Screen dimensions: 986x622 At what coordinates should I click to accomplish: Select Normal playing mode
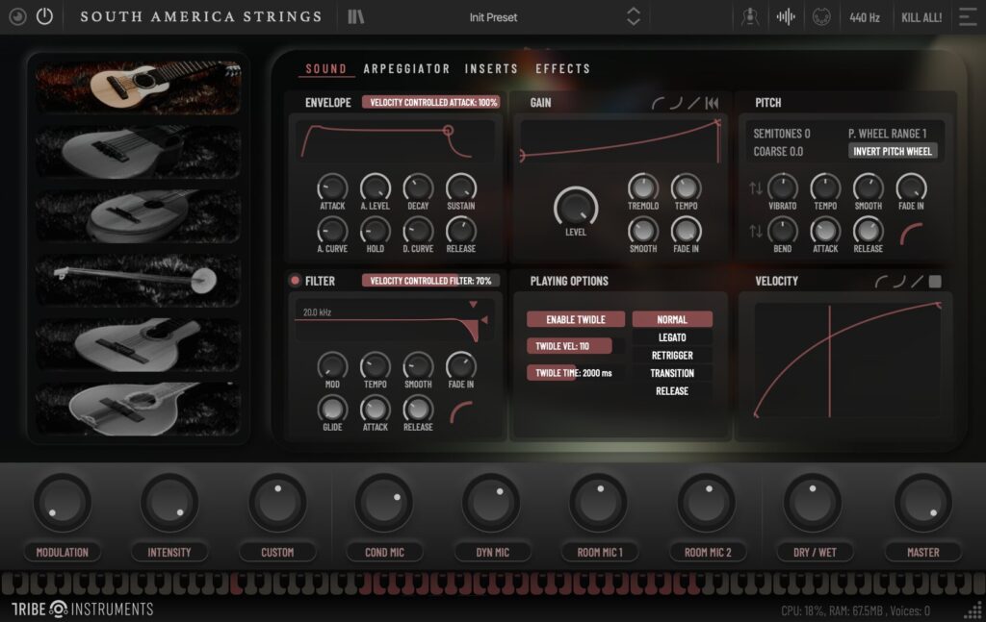pyautogui.click(x=672, y=319)
